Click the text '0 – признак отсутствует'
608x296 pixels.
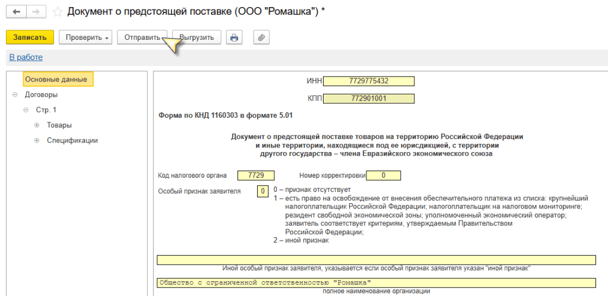tap(312, 190)
